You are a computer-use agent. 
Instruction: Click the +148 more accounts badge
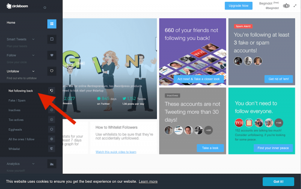279,123
